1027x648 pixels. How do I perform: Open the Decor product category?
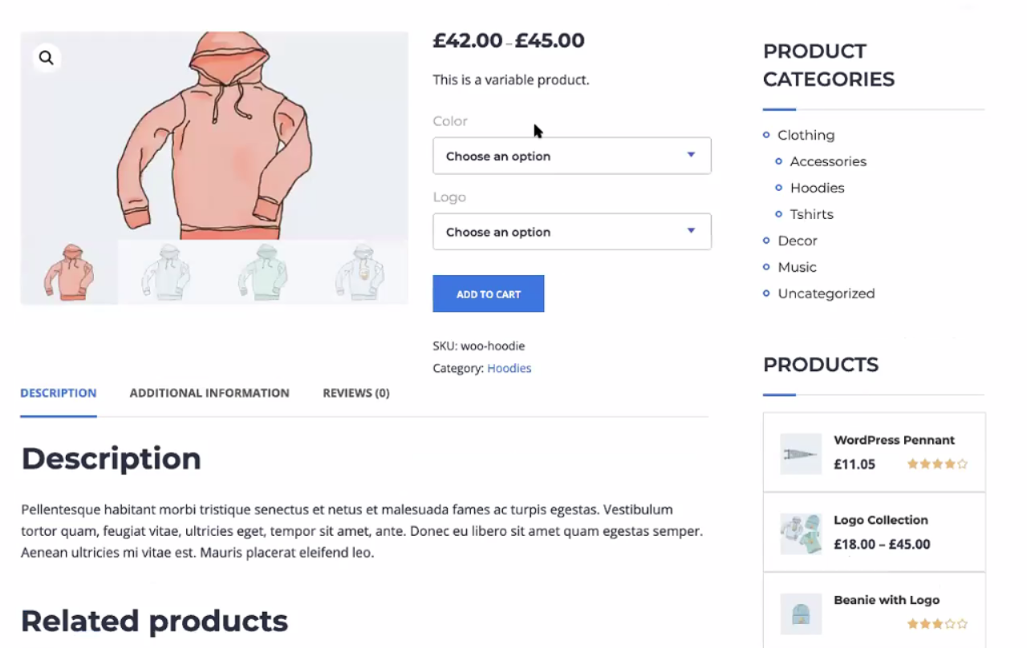797,241
